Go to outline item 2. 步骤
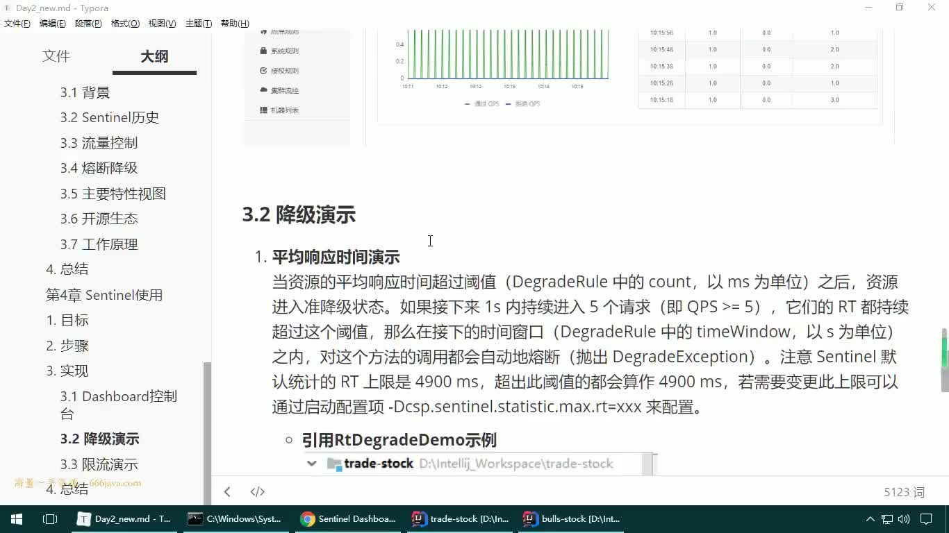Viewport: 949px width, 533px height. pos(67,346)
